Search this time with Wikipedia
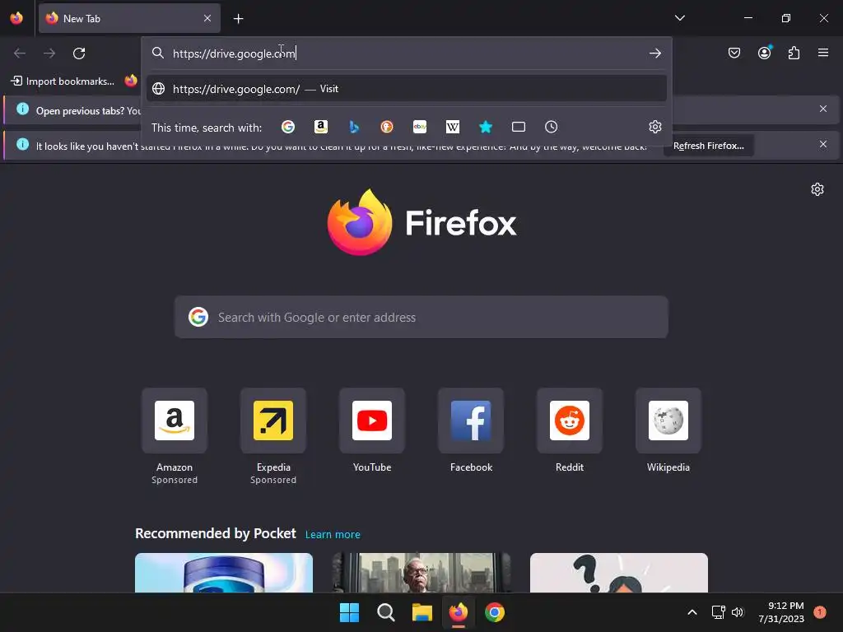The height and width of the screenshot is (632, 843). click(x=453, y=127)
